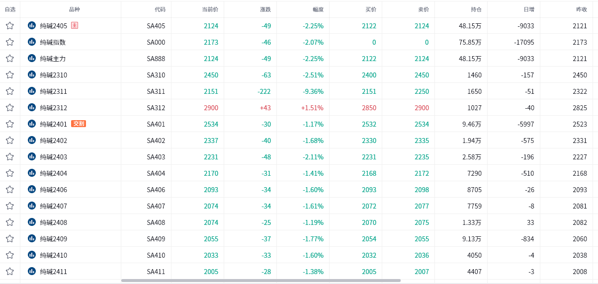
Task: Open chart icon for 纯碱2401
Action: click(x=32, y=124)
